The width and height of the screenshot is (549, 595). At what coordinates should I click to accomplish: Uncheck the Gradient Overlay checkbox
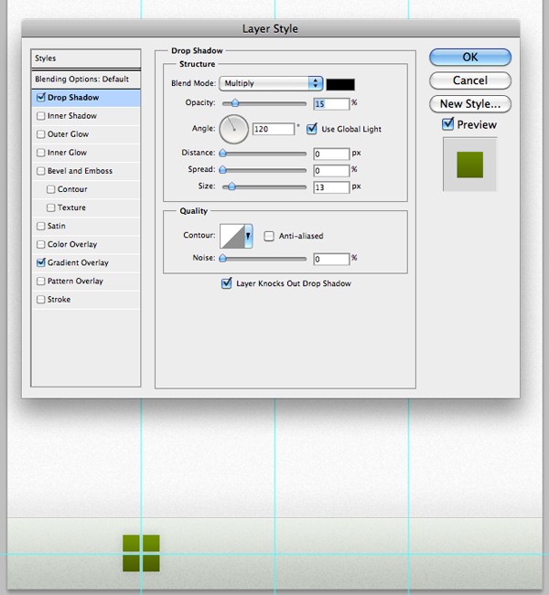tap(40, 262)
